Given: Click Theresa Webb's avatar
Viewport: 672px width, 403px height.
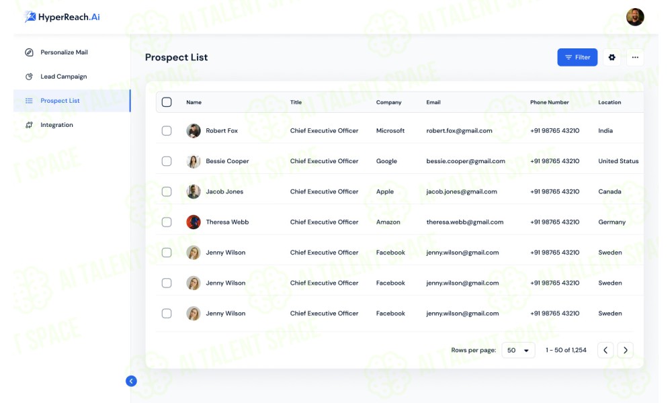Looking at the screenshot, I should coord(194,222).
